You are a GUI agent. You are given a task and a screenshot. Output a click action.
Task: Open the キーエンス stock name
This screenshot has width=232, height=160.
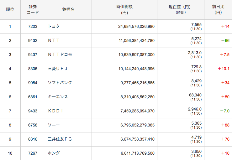coord(58,97)
